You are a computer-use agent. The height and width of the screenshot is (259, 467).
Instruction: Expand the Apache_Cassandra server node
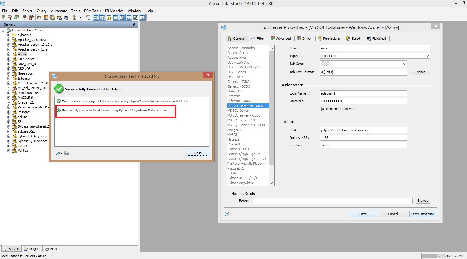[8, 40]
